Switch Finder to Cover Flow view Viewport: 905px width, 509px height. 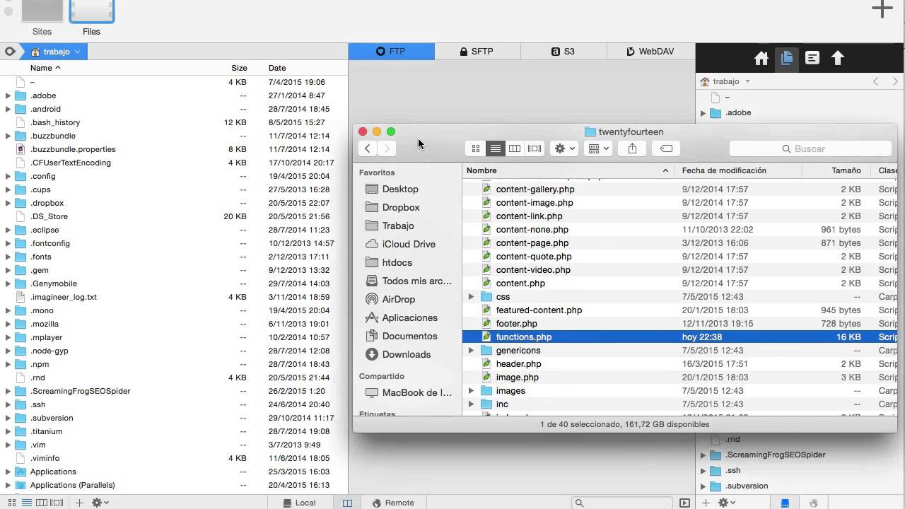click(x=535, y=148)
